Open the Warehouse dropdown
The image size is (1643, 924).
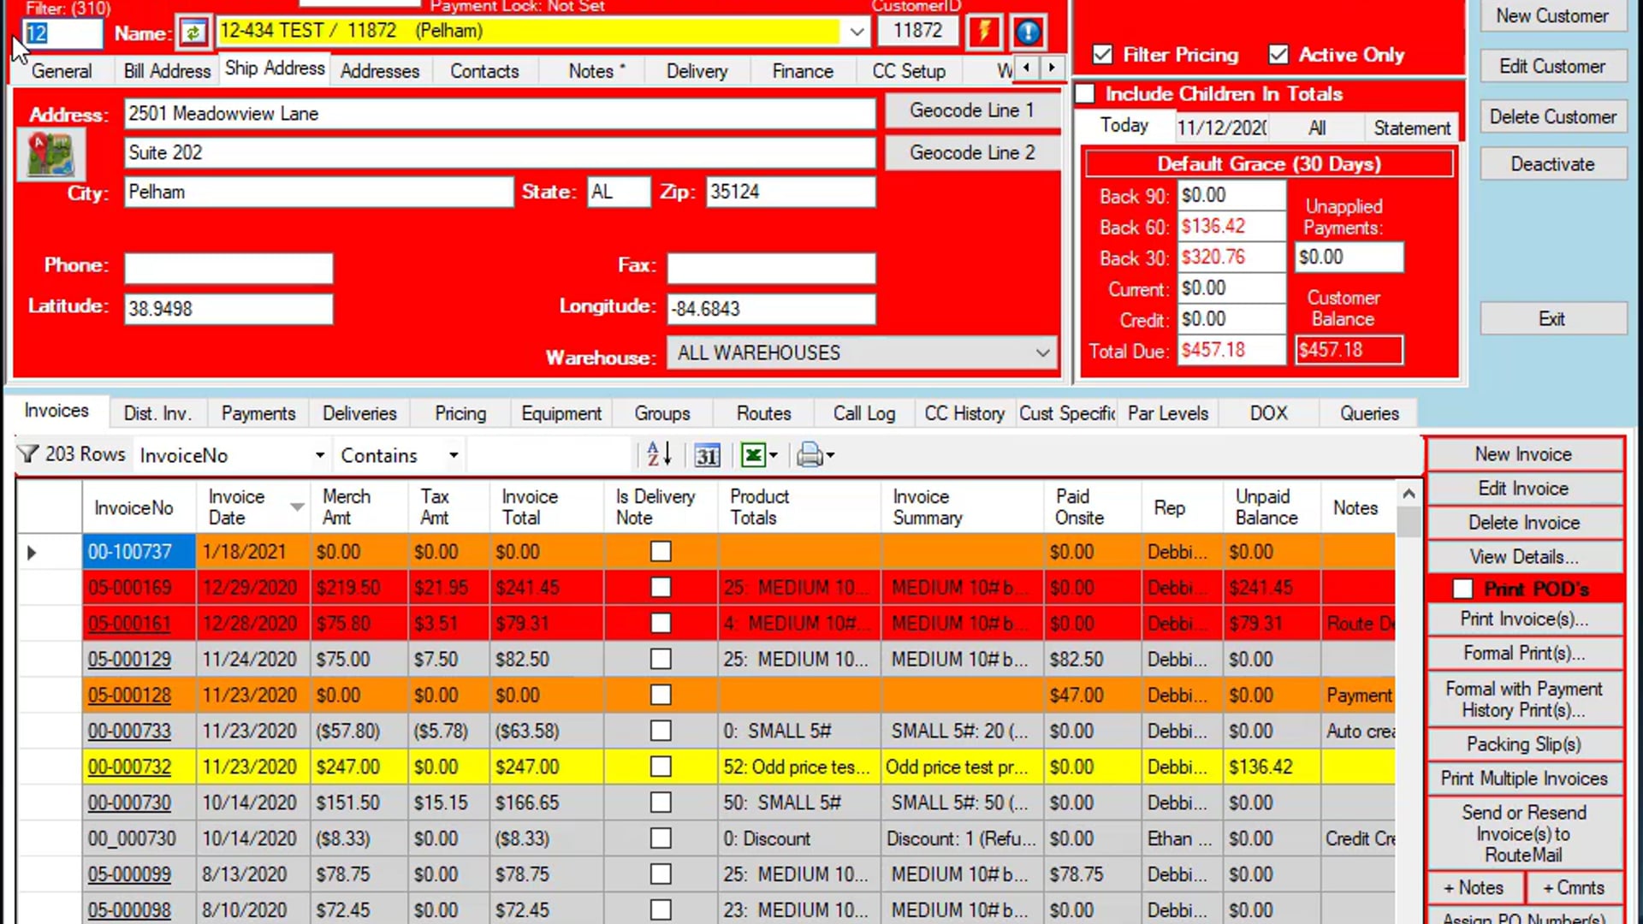pos(1042,352)
